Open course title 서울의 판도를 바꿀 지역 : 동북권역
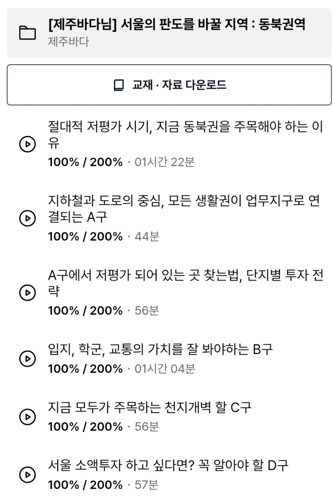 click(176, 24)
